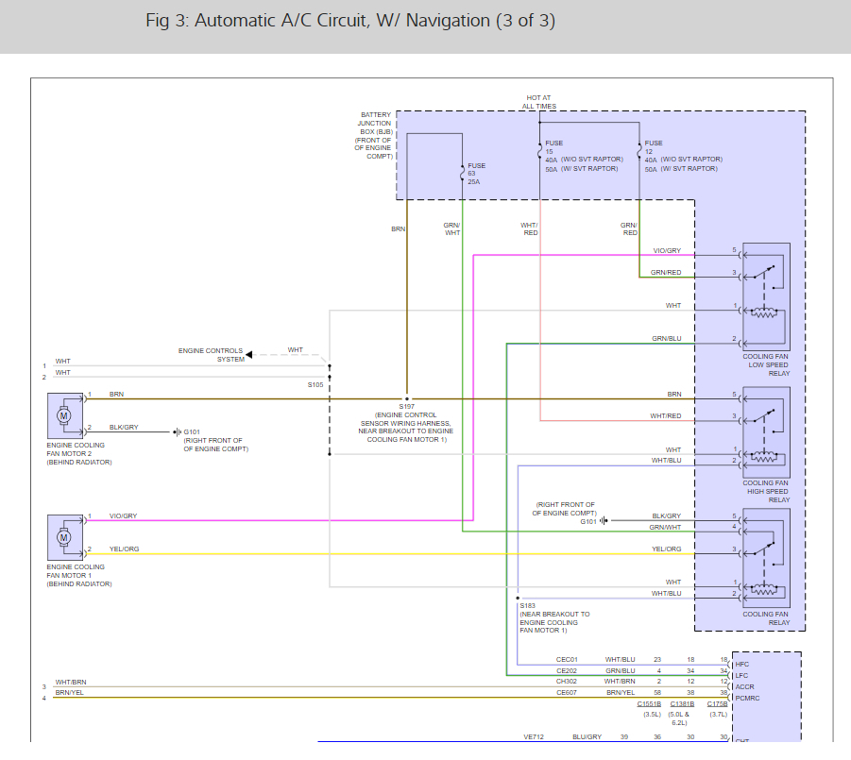
Task: Click the G101 ground symbol near BLK/GRY motor wire
Action: coord(178,431)
